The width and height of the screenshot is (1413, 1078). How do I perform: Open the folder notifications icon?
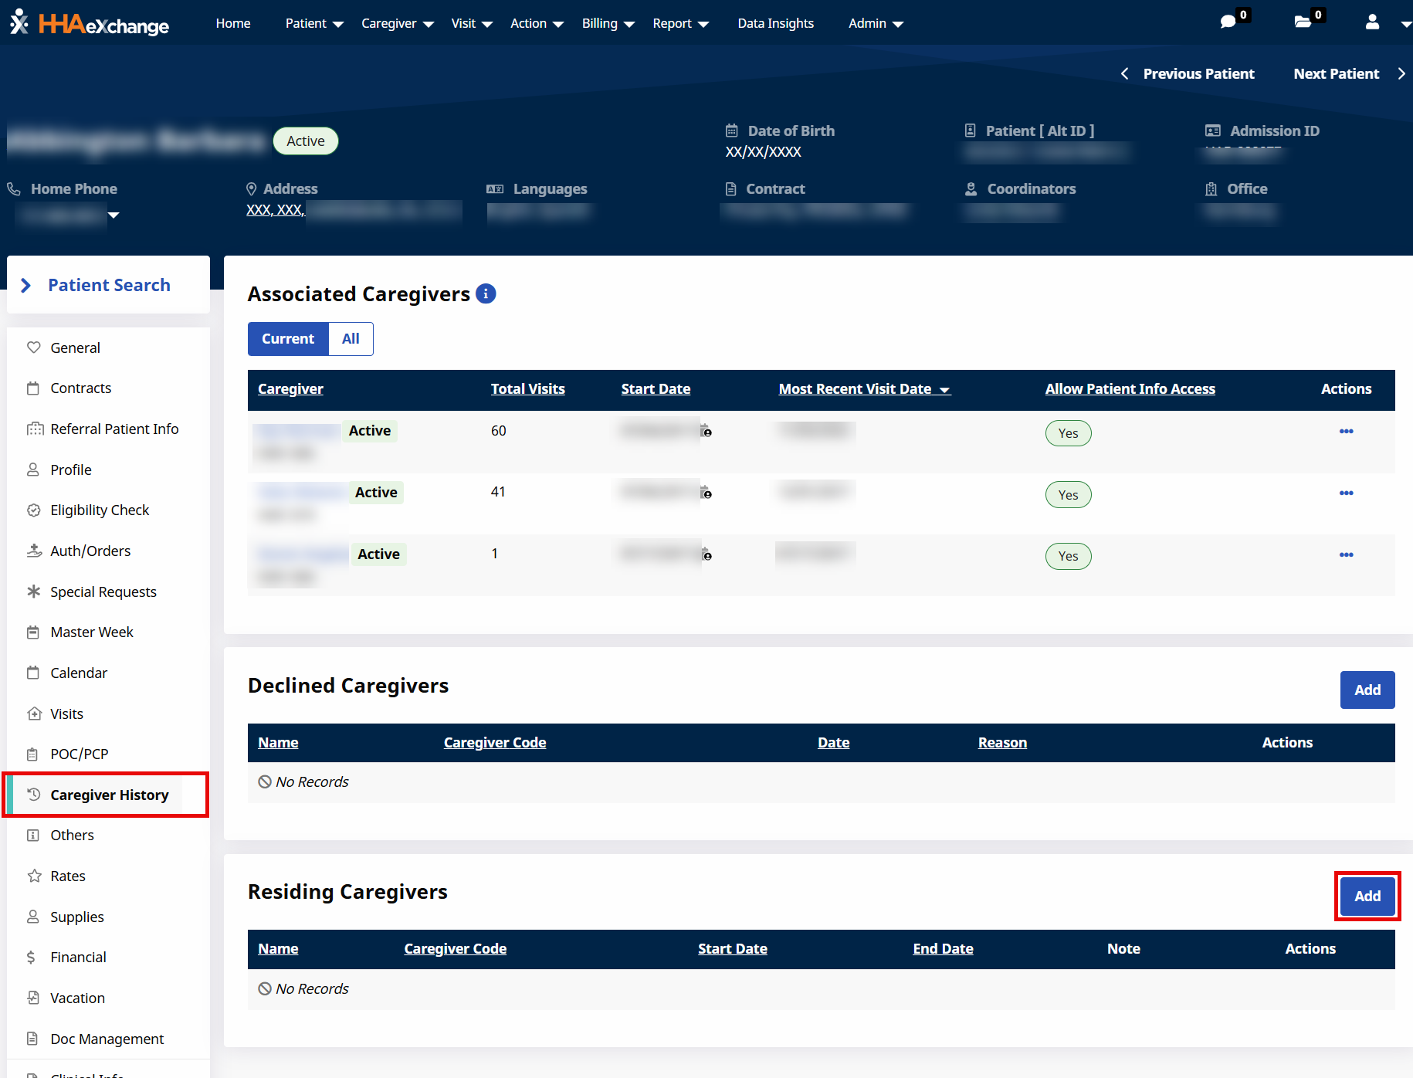pyautogui.click(x=1303, y=22)
